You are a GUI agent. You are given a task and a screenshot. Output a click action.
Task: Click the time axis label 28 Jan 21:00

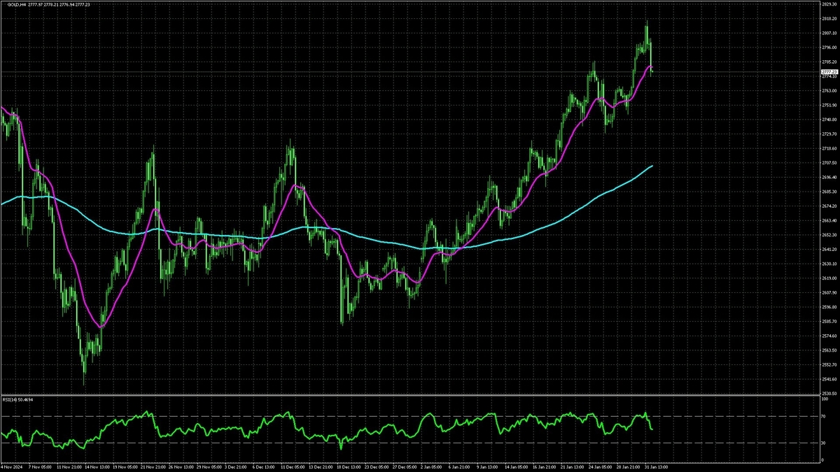click(629, 466)
